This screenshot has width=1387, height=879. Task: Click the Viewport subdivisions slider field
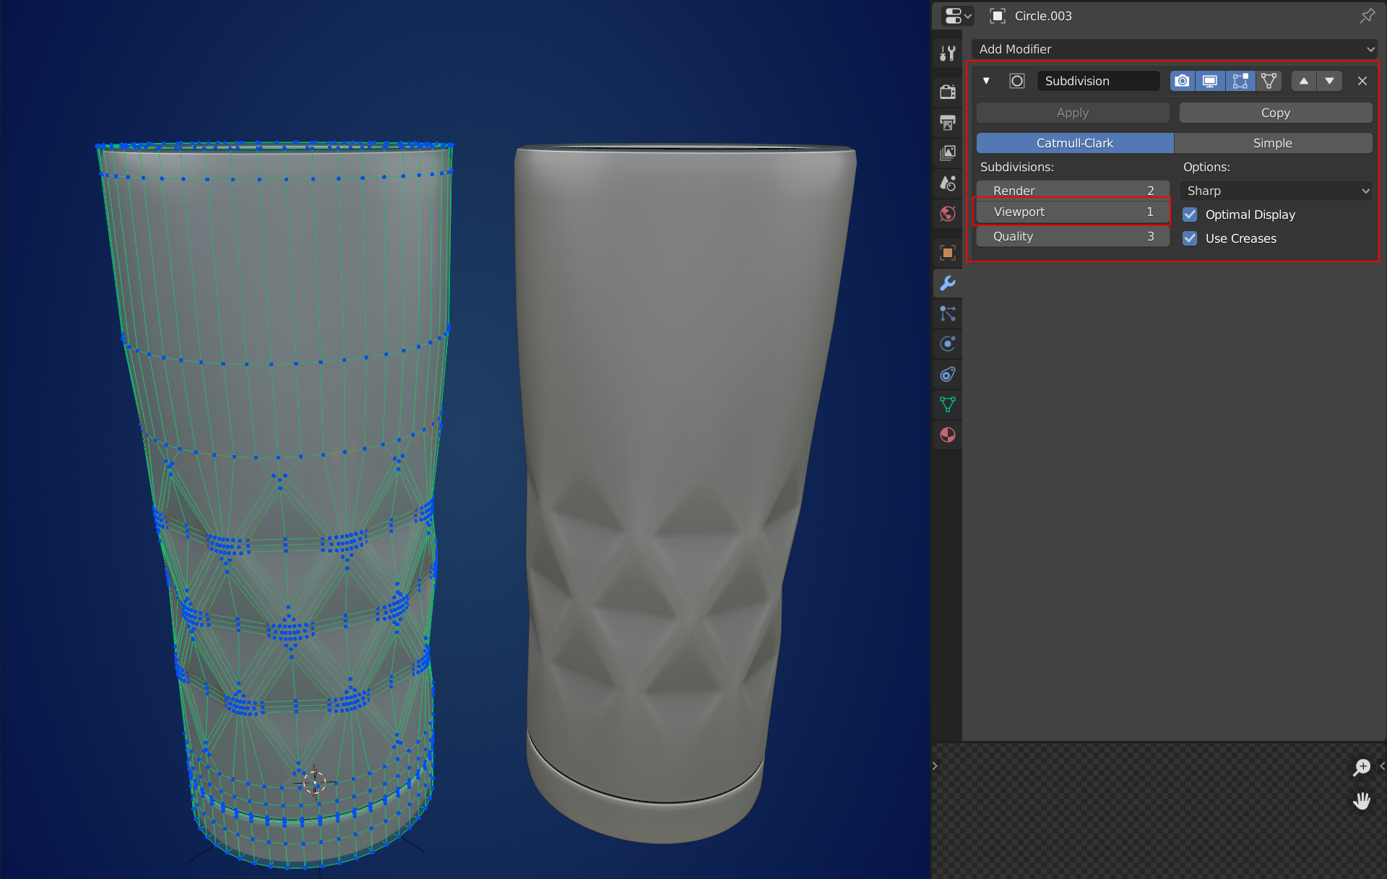[x=1072, y=212]
